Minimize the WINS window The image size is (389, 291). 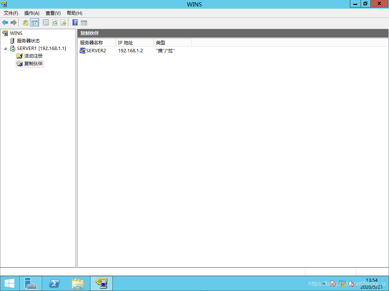pyautogui.click(x=355, y=4)
